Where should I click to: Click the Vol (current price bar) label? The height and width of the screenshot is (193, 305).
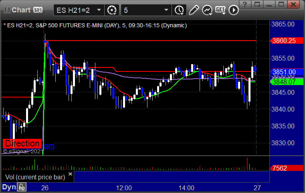click(x=35, y=177)
